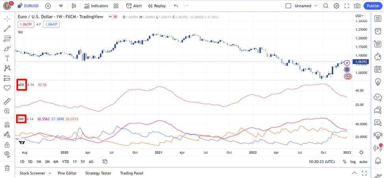The width and height of the screenshot is (384, 178).
Task: Open the alerts clock panel
Action: (378, 31)
